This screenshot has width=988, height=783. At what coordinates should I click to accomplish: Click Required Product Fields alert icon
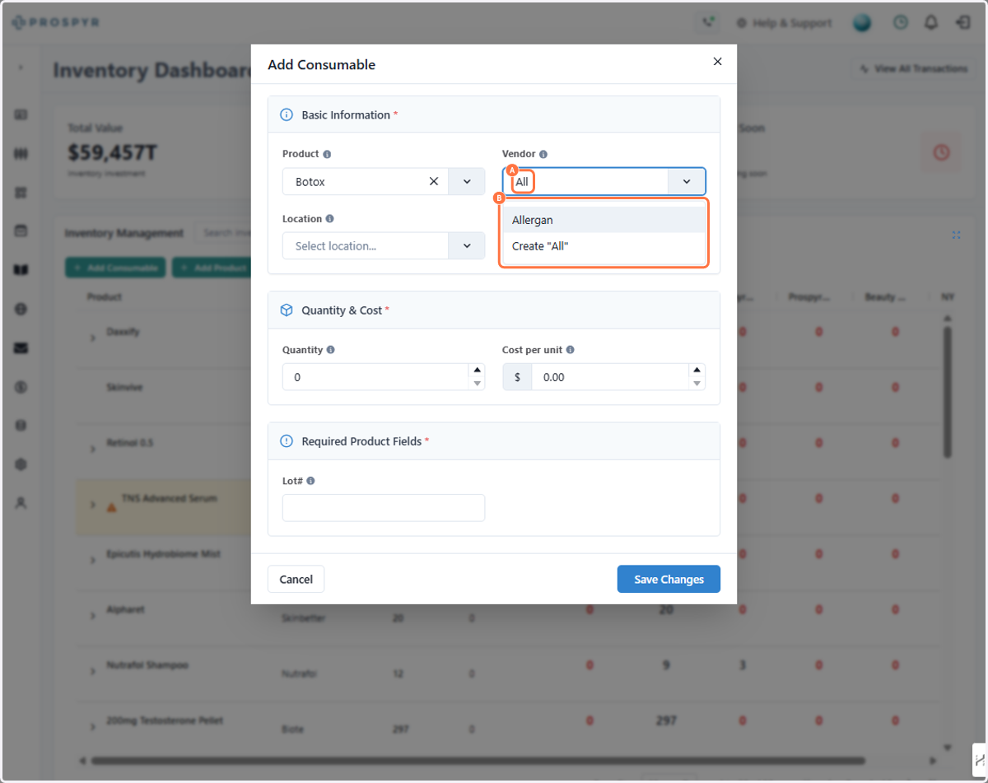point(287,441)
